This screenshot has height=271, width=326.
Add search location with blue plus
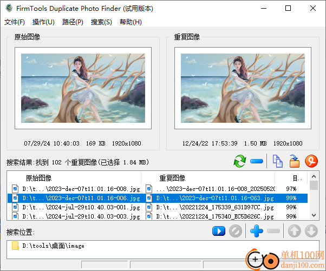(257, 231)
